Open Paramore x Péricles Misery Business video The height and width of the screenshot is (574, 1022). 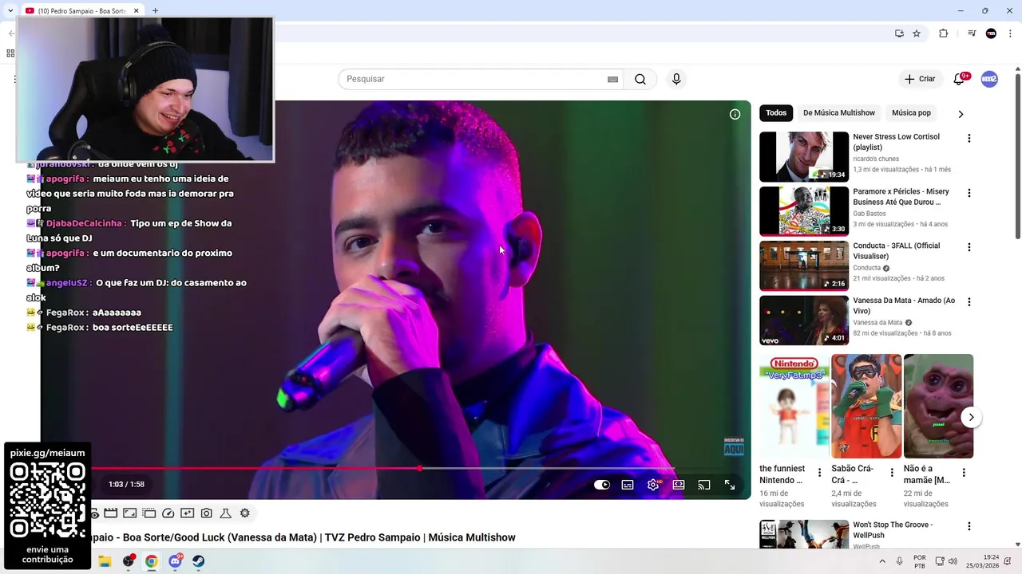tap(804, 211)
